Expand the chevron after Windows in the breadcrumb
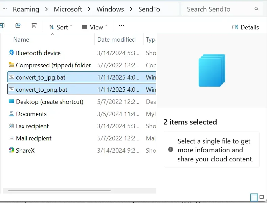The width and height of the screenshot is (267, 203). (x=131, y=9)
